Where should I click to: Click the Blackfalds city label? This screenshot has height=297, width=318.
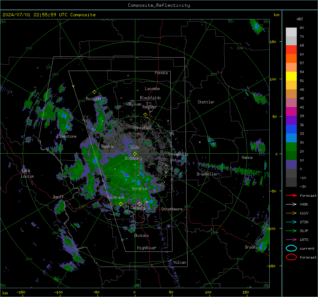point(150,98)
